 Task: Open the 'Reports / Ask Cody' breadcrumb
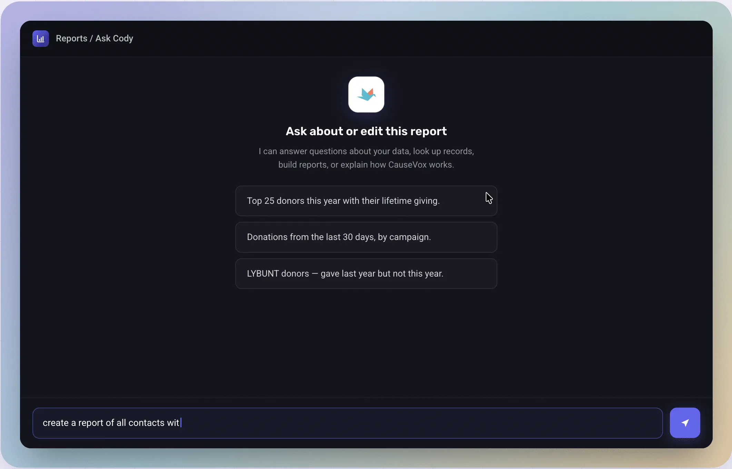click(x=95, y=38)
